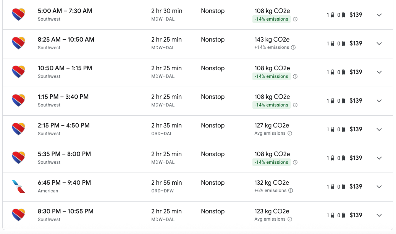Click Avg emissions info icon for 2:15 PM
This screenshot has height=234, width=396.
[290, 133]
